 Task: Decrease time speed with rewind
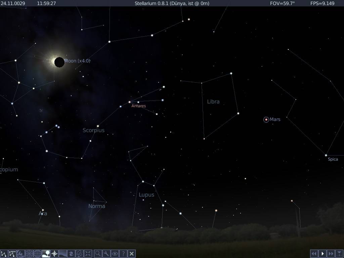[x=314, y=253]
